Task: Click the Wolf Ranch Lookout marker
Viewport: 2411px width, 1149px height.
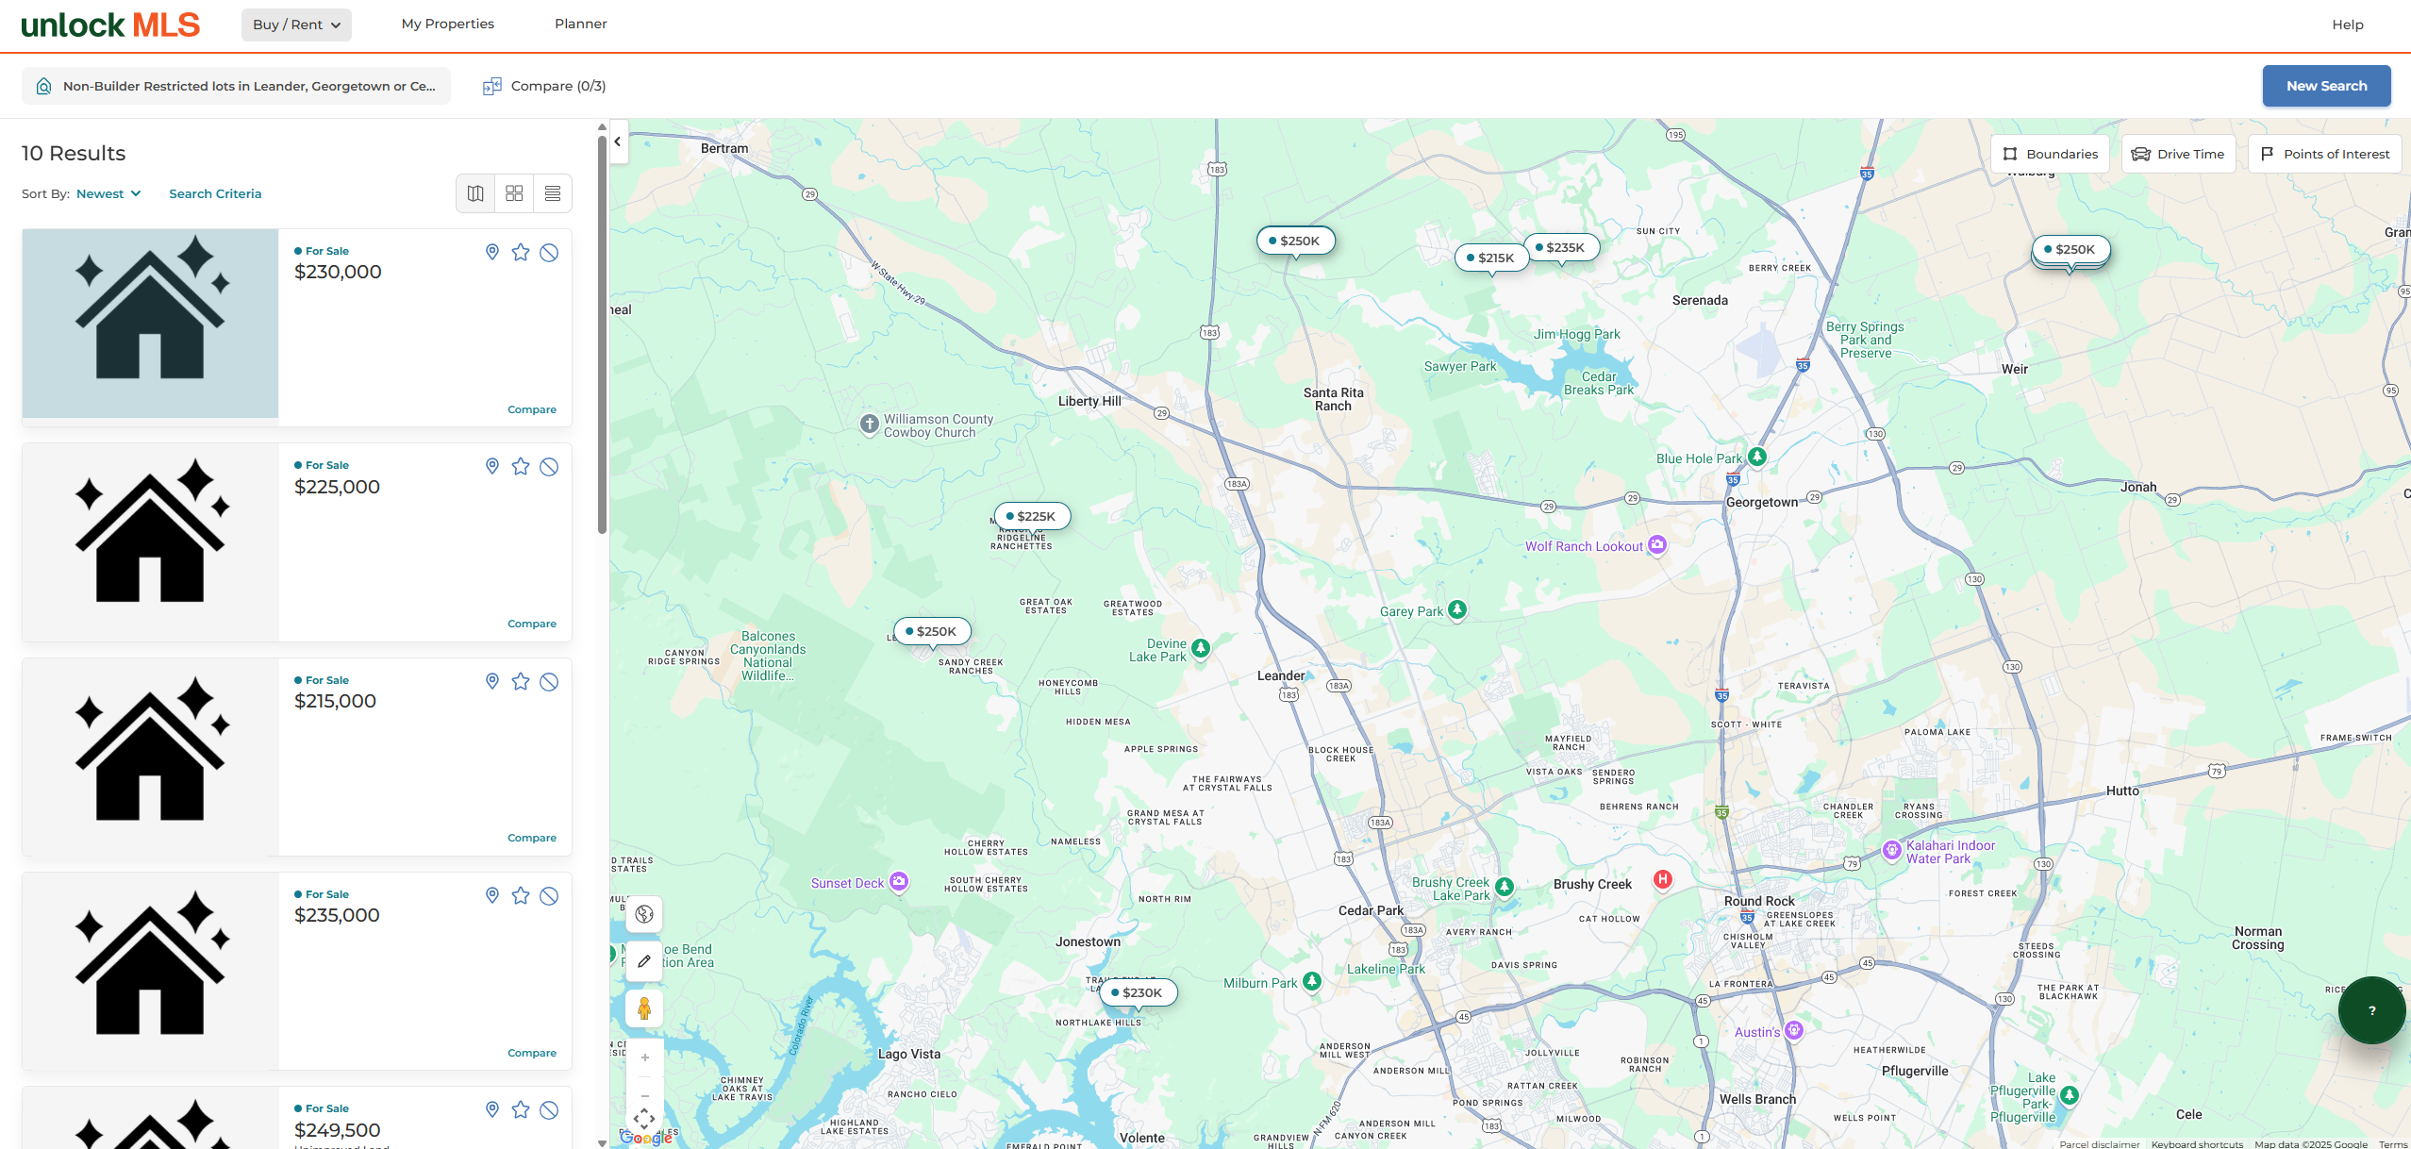Action: point(1657,544)
